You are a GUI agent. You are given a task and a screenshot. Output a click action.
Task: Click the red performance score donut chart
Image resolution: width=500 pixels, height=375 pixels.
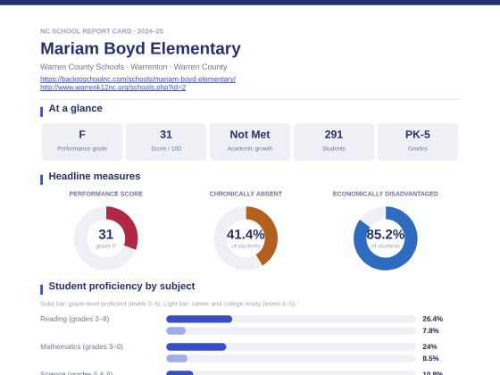(106, 238)
